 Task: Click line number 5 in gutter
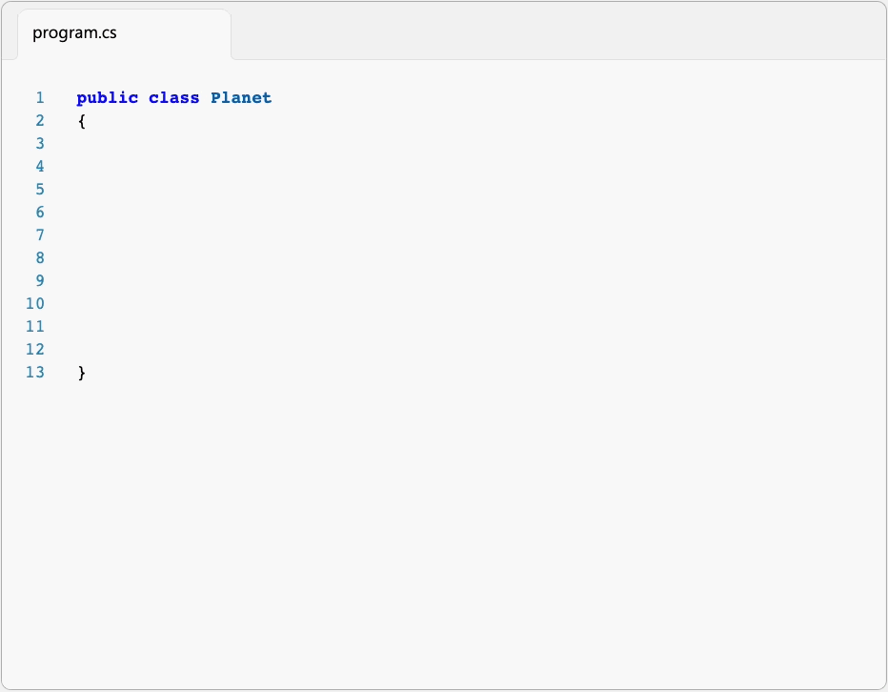40,190
